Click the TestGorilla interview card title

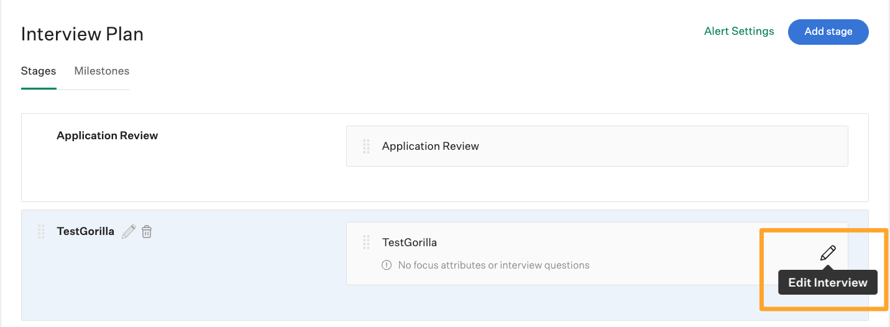[410, 242]
